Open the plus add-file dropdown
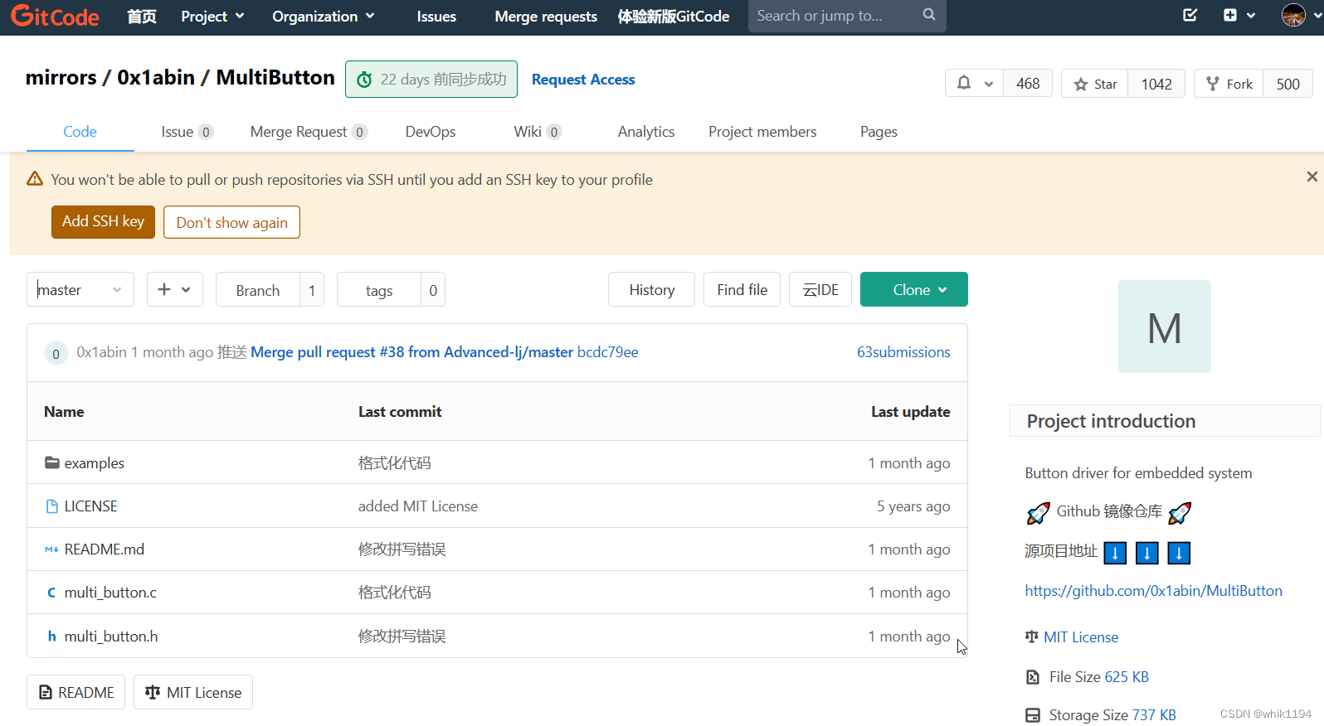Screen dimensions: 1324x726 pos(174,289)
